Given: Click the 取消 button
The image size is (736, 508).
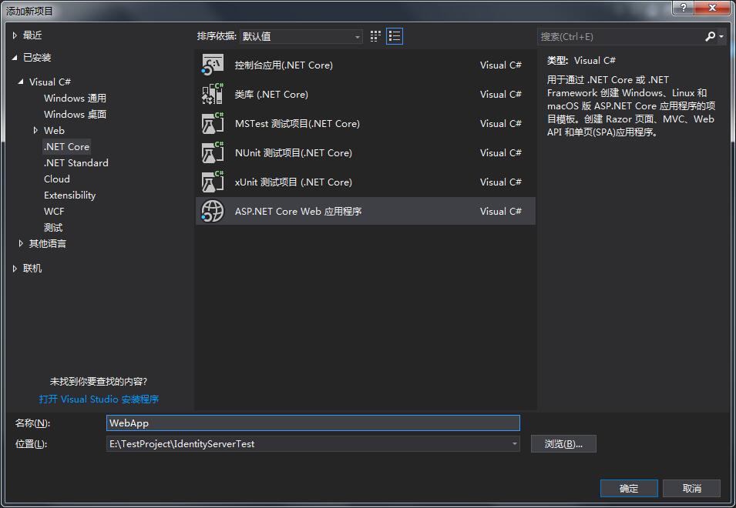Looking at the screenshot, I should 691,488.
